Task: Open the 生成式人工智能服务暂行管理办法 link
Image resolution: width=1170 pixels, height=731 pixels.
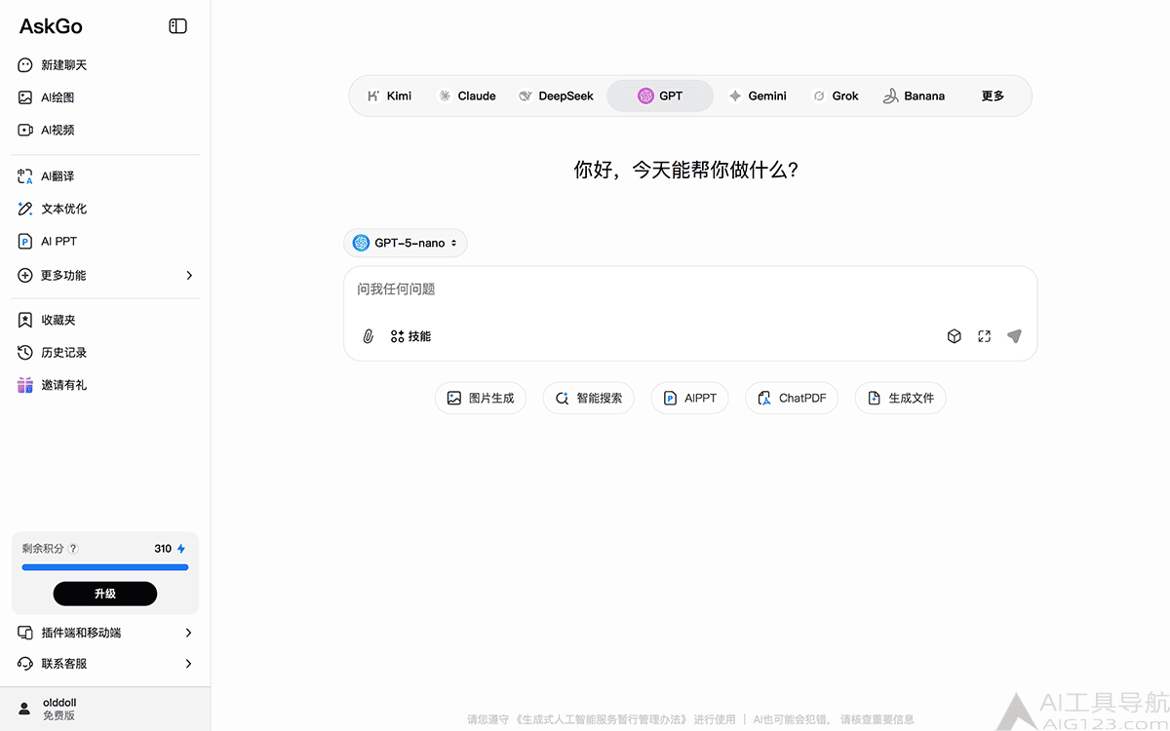Action: tap(601, 720)
